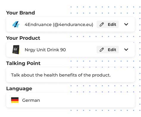Image resolution: width=141 pixels, height=117 pixels.
Task: Click the pencil icon in the product row
Action: click(x=102, y=50)
